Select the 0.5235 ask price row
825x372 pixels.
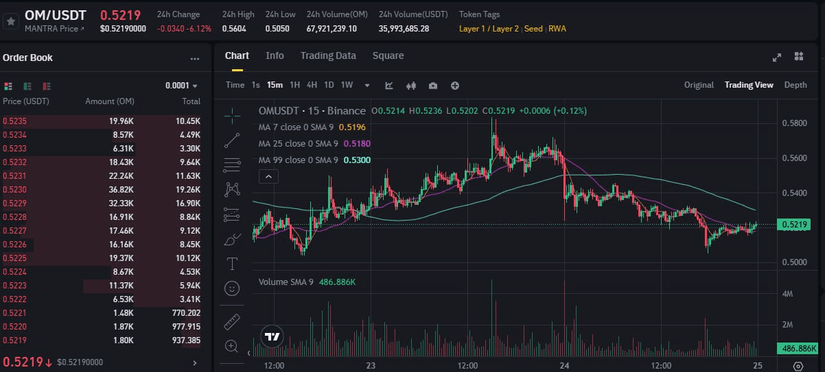point(102,121)
